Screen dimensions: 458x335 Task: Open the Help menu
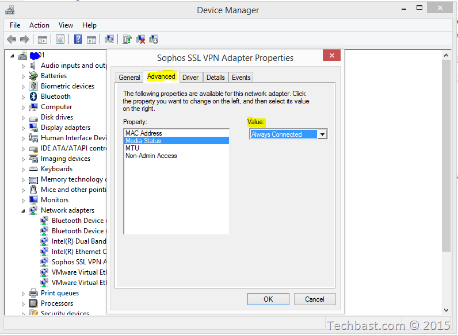coord(89,25)
